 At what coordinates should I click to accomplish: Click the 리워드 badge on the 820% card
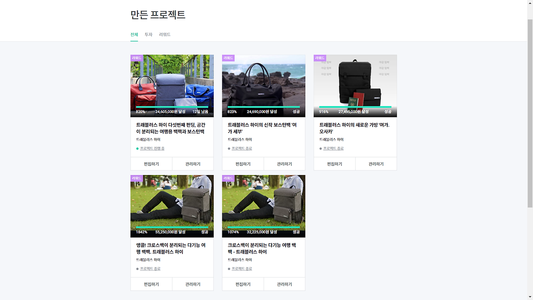(137, 58)
